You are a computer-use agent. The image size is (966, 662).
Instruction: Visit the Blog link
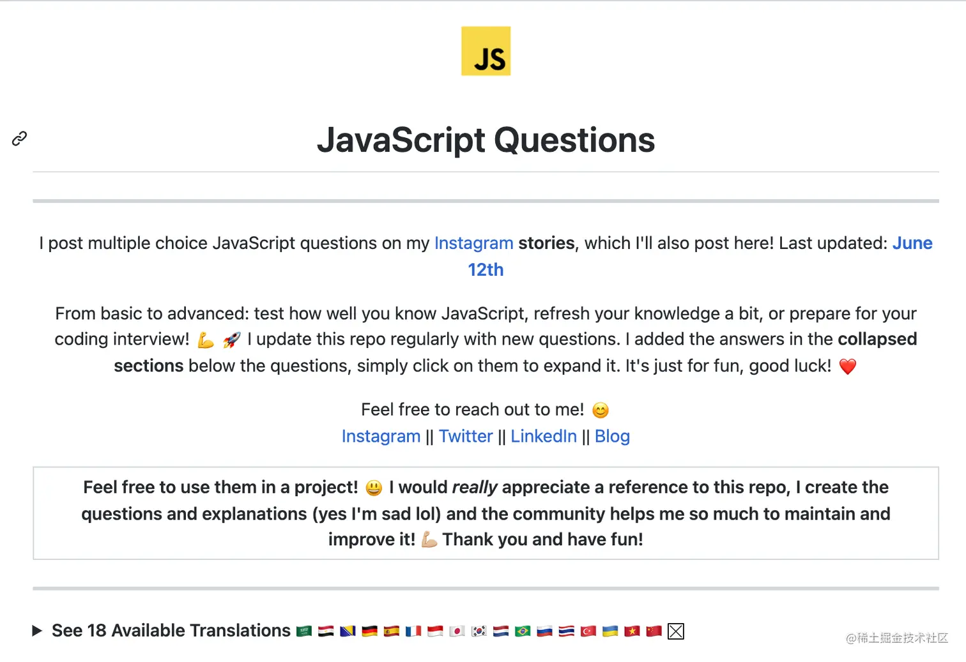click(612, 436)
